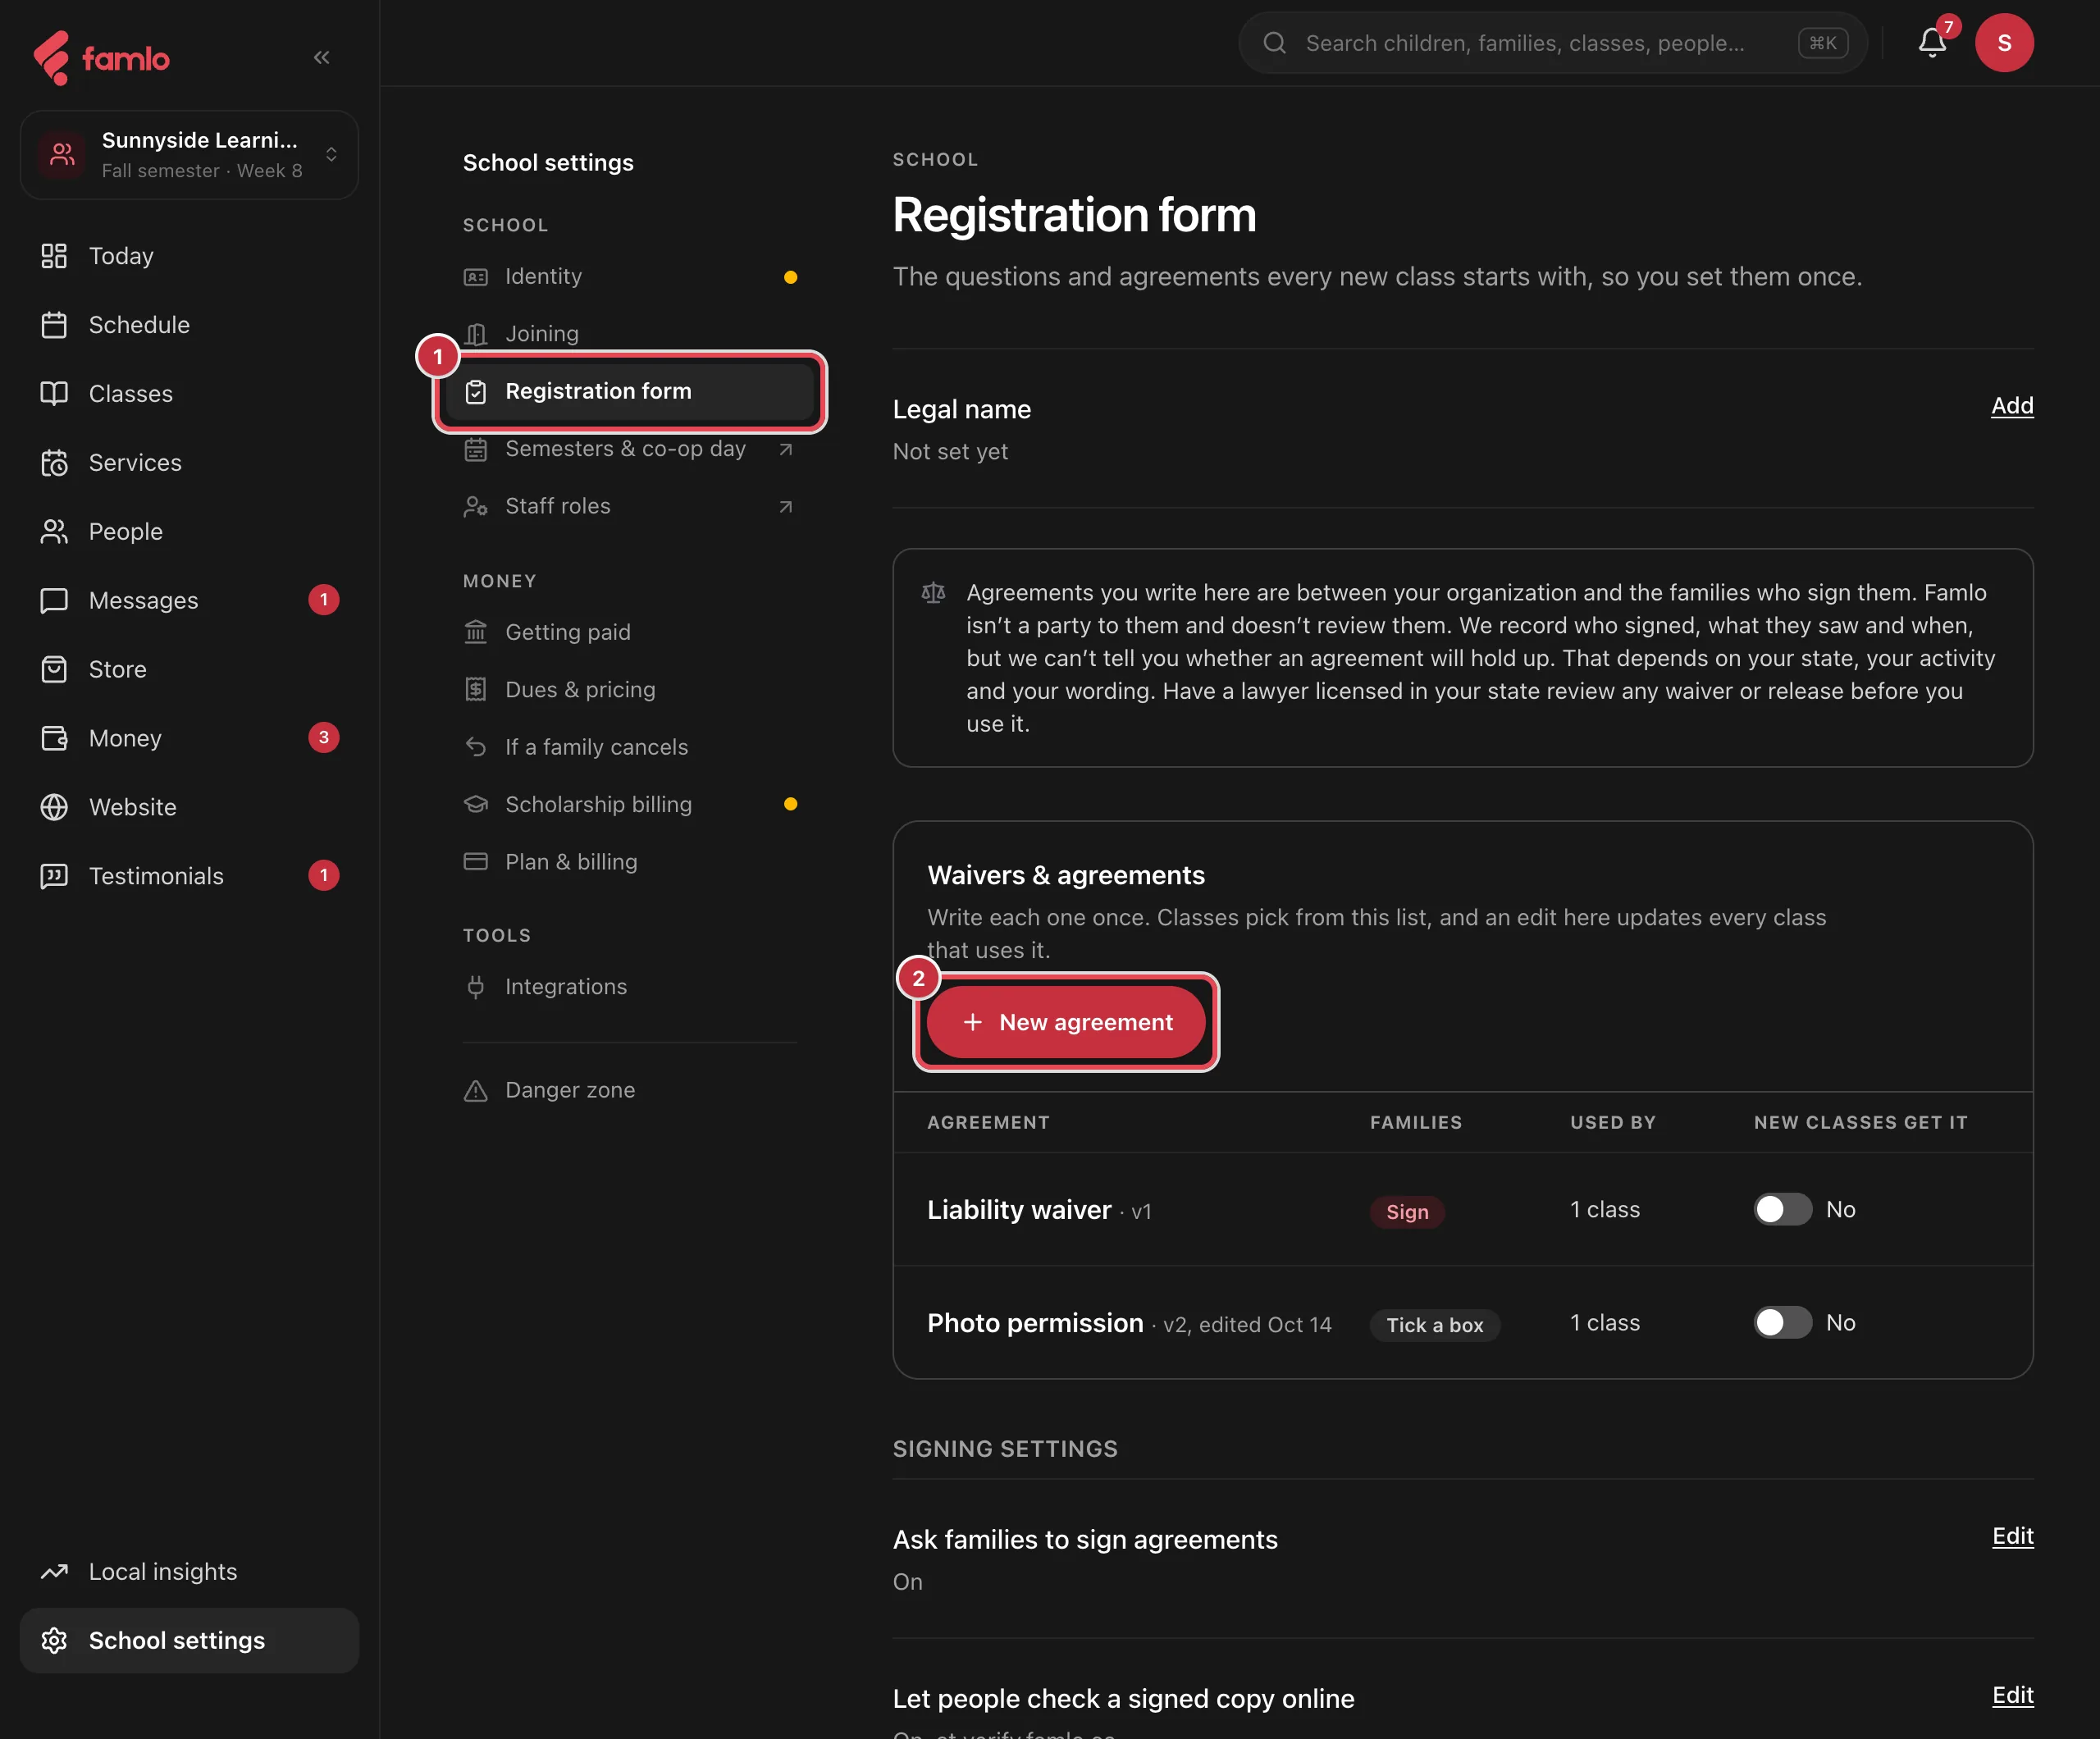The width and height of the screenshot is (2100, 1739).
Task: Open Staff roles settings
Action: (x=630, y=506)
